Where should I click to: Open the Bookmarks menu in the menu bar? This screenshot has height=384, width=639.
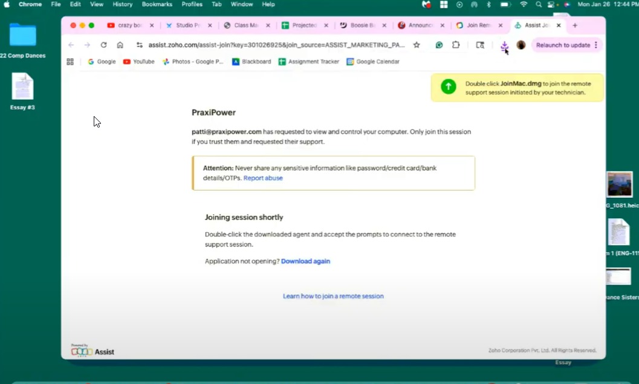pos(157,4)
